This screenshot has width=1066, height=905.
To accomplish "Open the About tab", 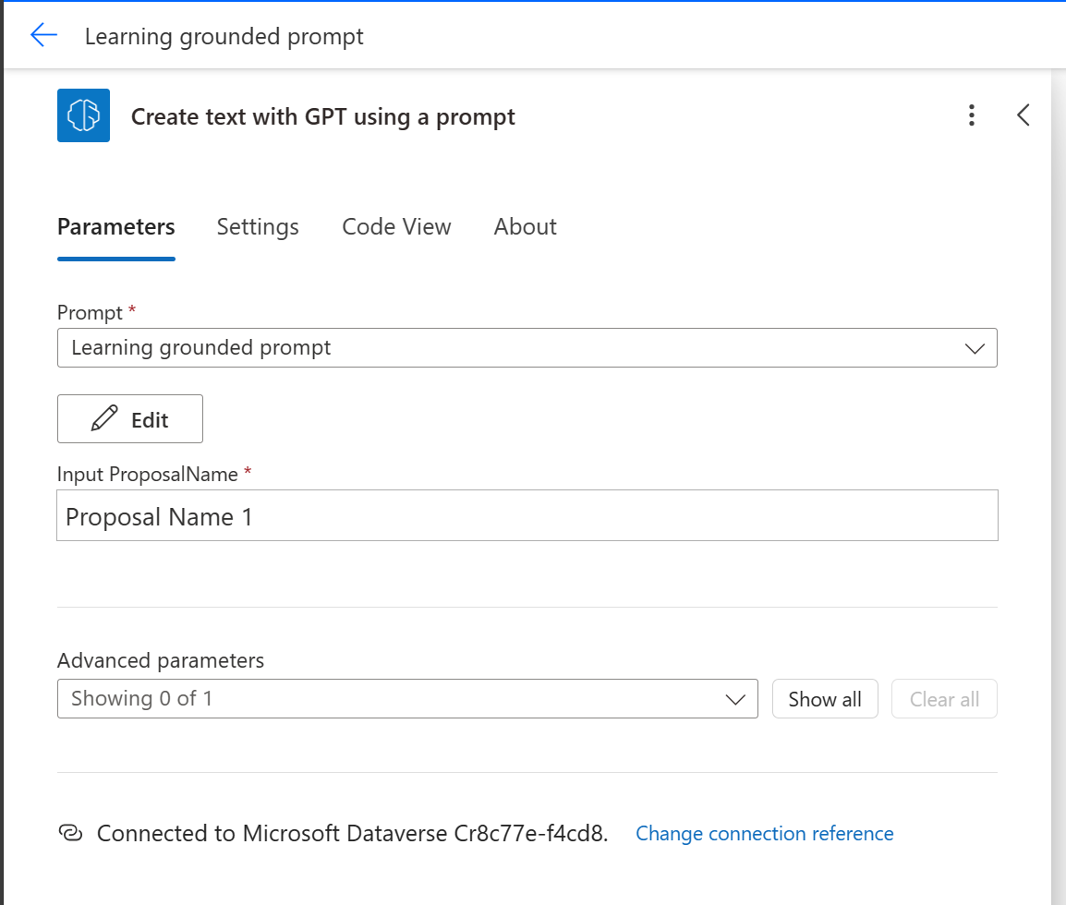I will click(x=525, y=227).
